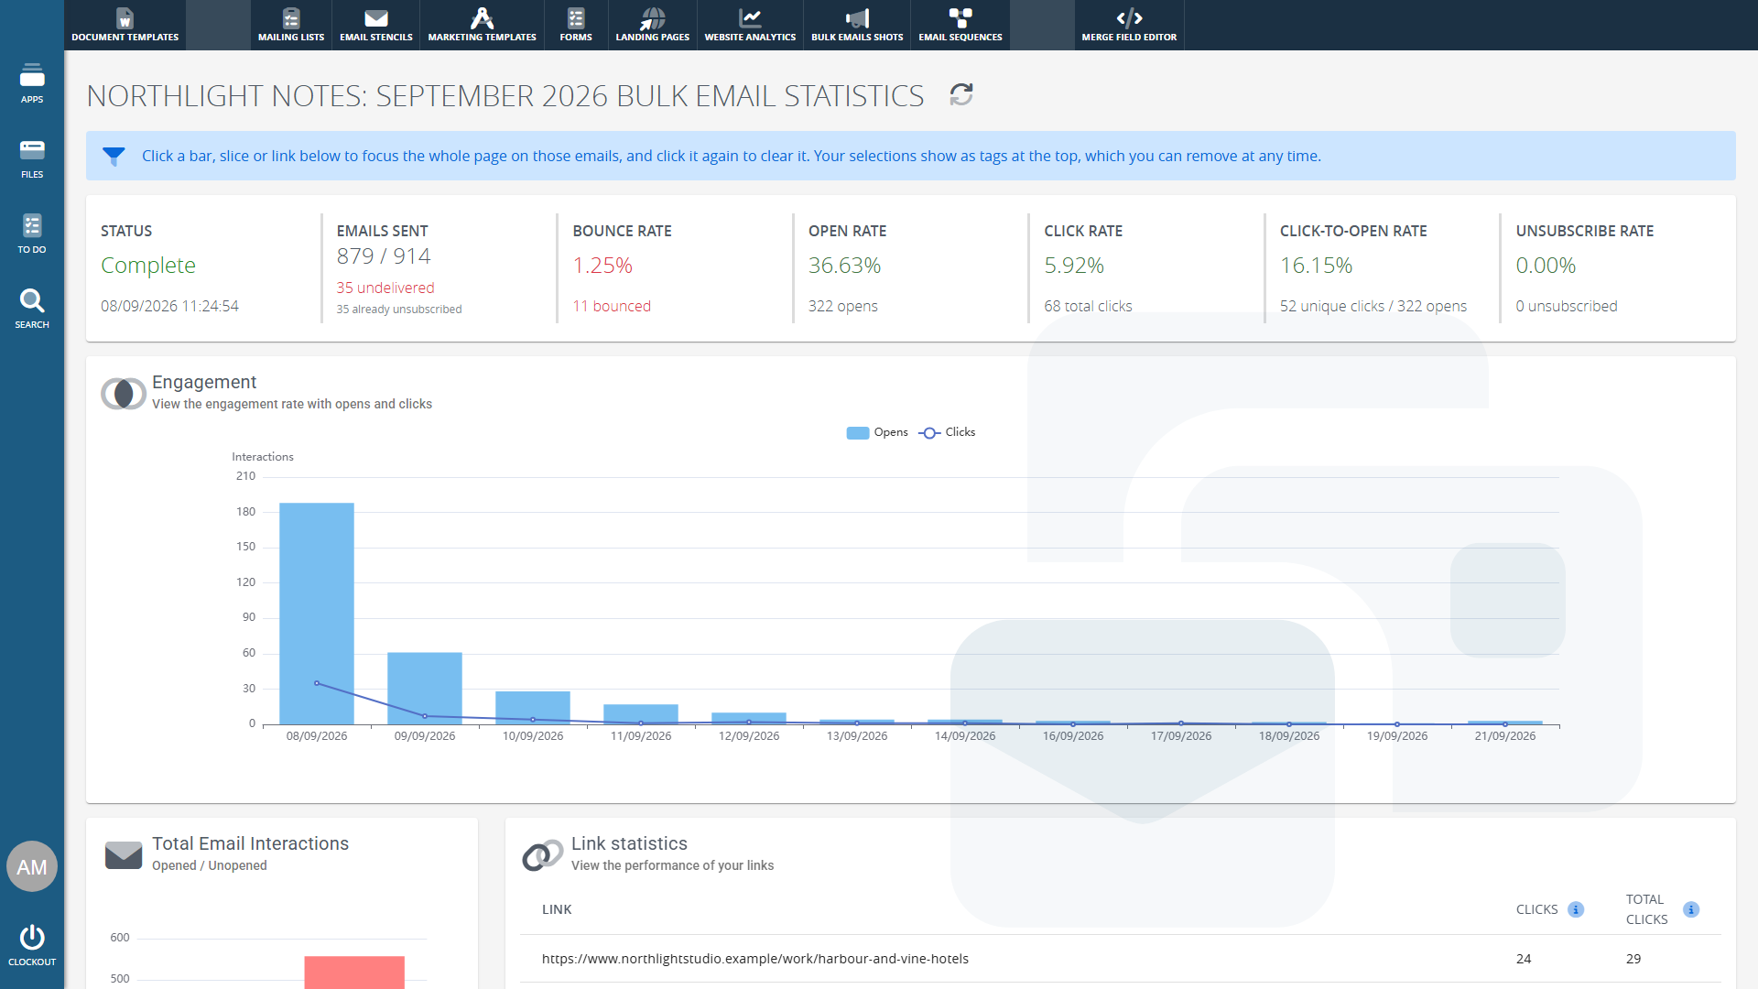1758x989 pixels.
Task: Click the 879 / 914 emails sent value
Action: click(x=383, y=256)
